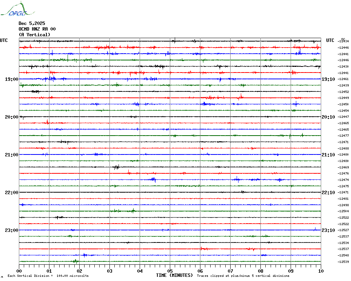Click the DC offset value '-12548'
The width and height of the screenshot is (351, 281).
pos(343,255)
